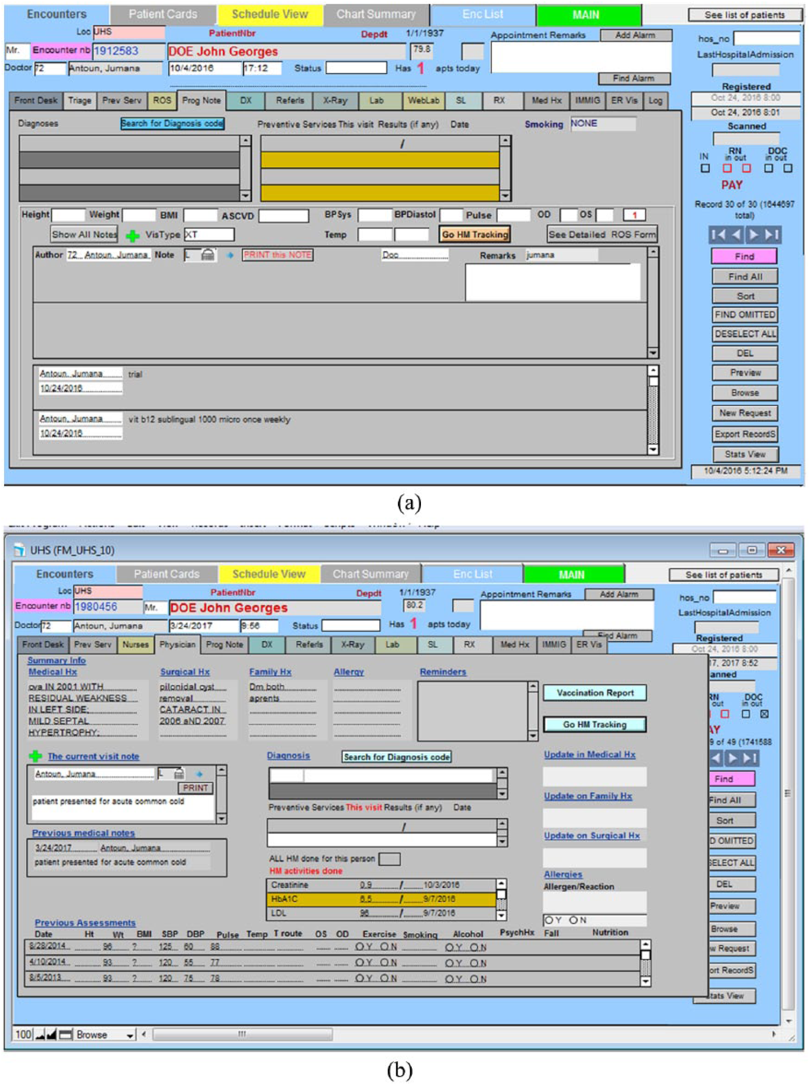Switch to the WebLab tab
The image size is (810, 1085).
423,100
